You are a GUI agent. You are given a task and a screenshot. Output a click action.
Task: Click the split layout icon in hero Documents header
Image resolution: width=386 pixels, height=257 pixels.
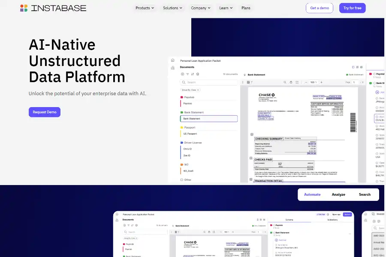(x=362, y=67)
